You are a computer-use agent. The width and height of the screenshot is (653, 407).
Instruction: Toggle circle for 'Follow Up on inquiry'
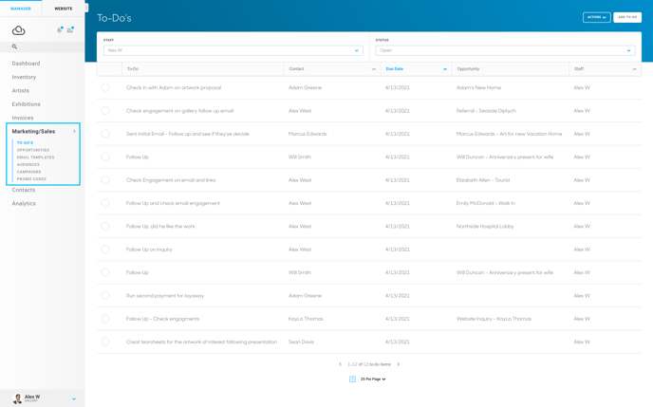[x=105, y=250]
